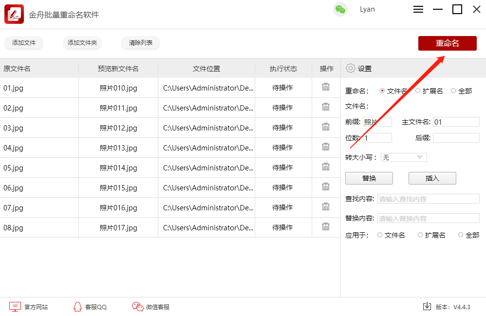Delete the 03.jpg row with trash icon
This screenshot has height=316, width=486.
[x=326, y=127]
